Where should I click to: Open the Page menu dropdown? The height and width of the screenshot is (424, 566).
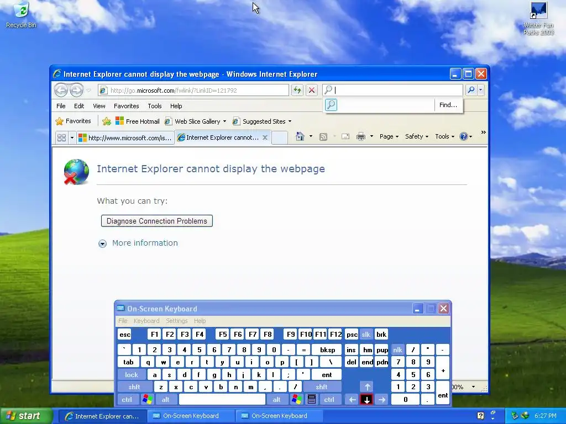tap(389, 137)
